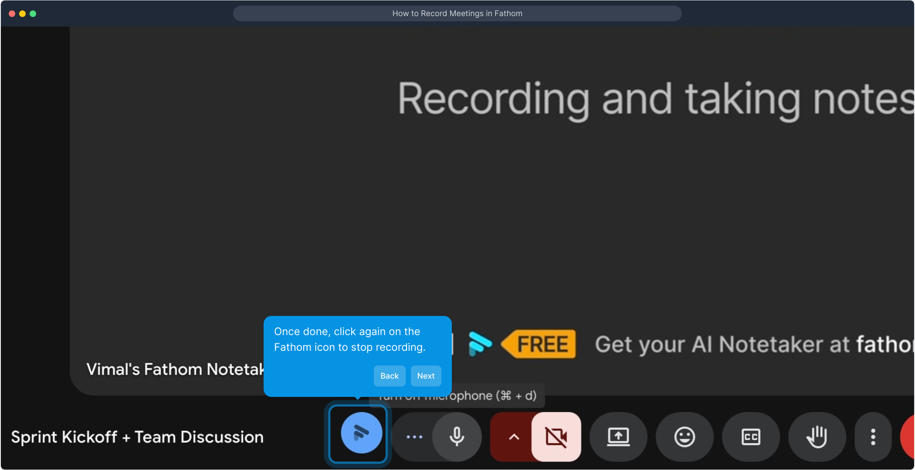Open the more options vertical dots menu
Screen dimensions: 915x470
pos(873,437)
